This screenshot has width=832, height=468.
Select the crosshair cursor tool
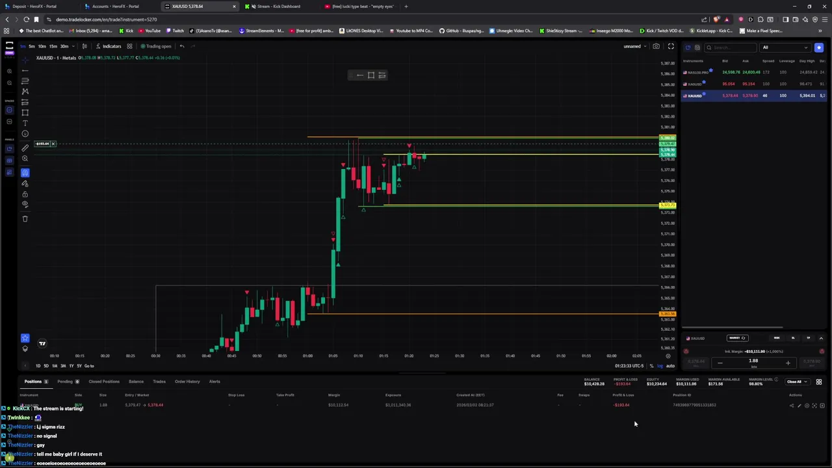coord(25,60)
